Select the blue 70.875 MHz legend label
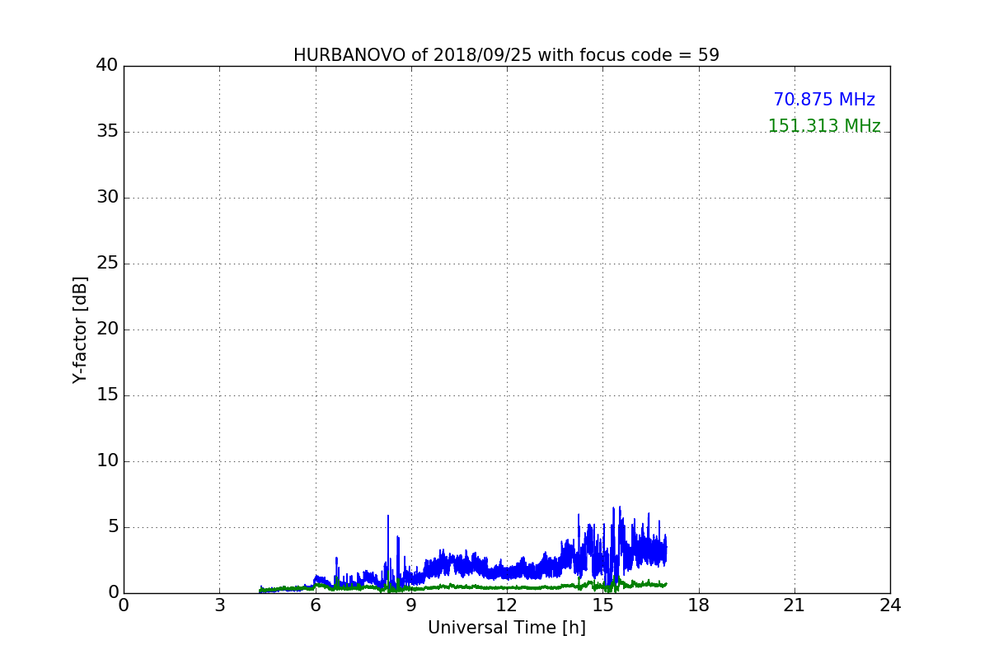The height and width of the screenshot is (659, 989). click(x=824, y=100)
